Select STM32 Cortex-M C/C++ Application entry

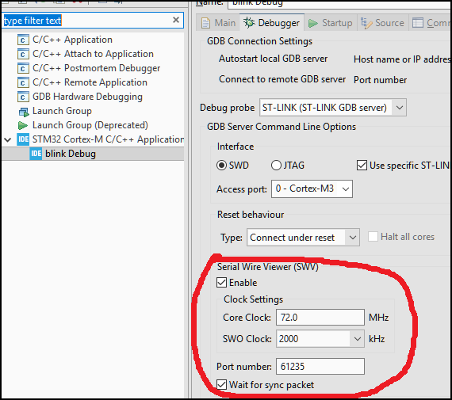108,139
